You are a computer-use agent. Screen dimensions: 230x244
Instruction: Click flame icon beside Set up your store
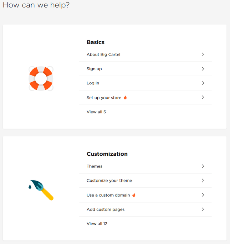coord(125,98)
